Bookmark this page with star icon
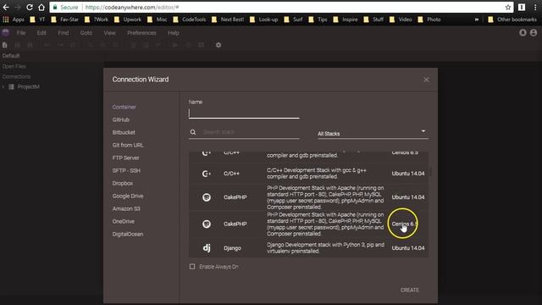Viewport: 542px width, 305px height. tap(508, 7)
